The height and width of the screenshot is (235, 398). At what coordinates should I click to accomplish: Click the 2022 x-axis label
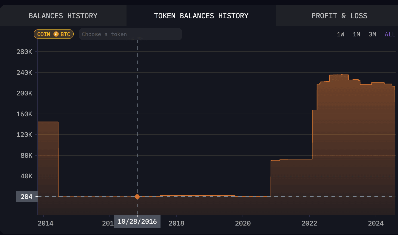[x=309, y=223]
